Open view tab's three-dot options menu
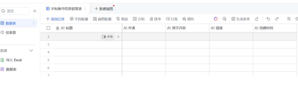 pos(85,9)
